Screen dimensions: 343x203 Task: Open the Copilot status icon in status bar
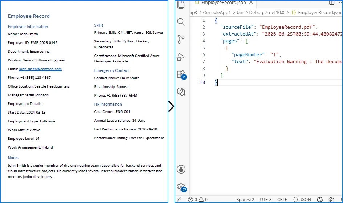pos(320,199)
